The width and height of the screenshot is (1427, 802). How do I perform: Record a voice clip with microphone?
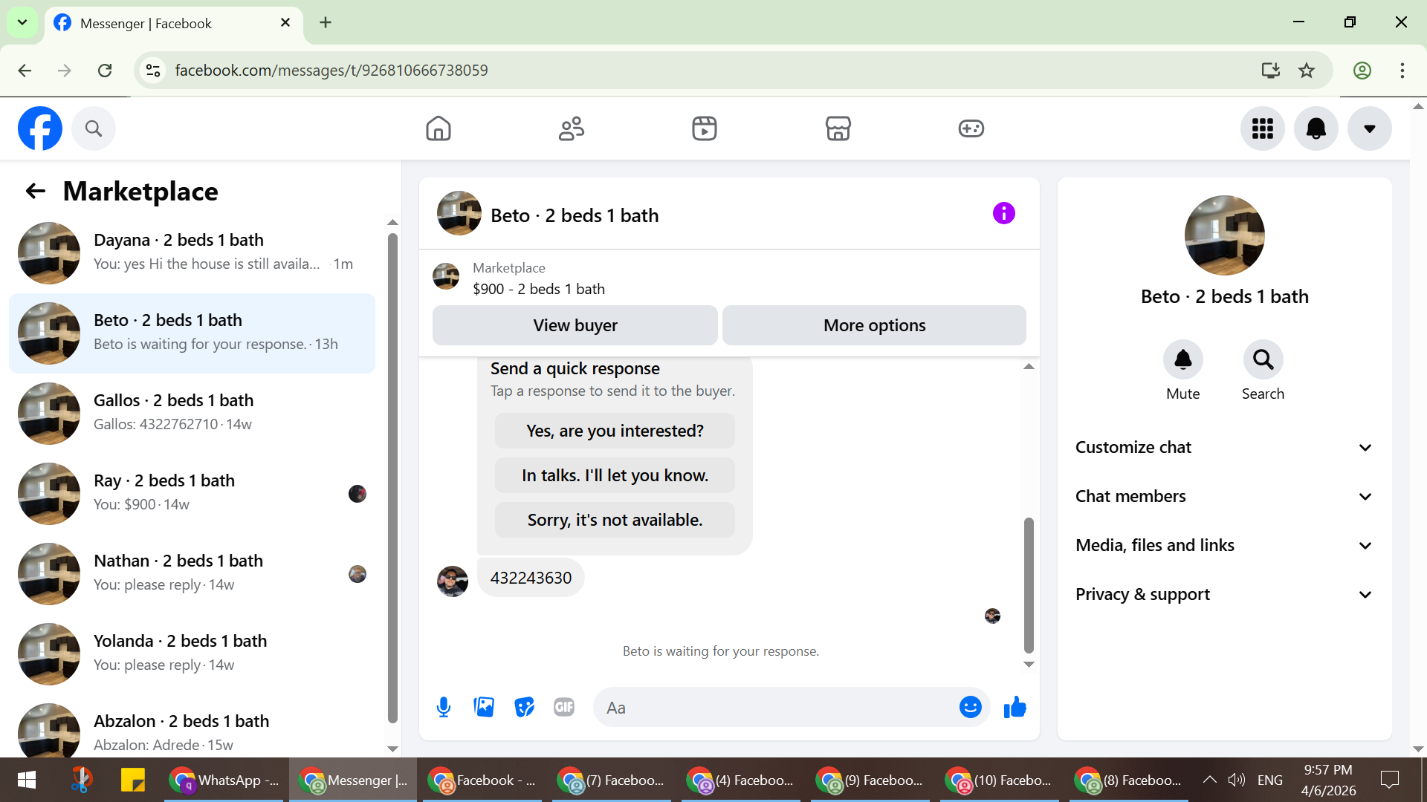[x=444, y=708]
